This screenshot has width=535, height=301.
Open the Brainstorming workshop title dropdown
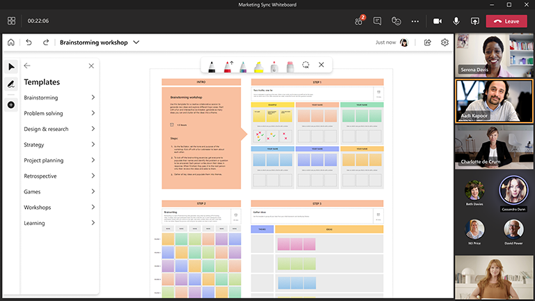pos(137,43)
